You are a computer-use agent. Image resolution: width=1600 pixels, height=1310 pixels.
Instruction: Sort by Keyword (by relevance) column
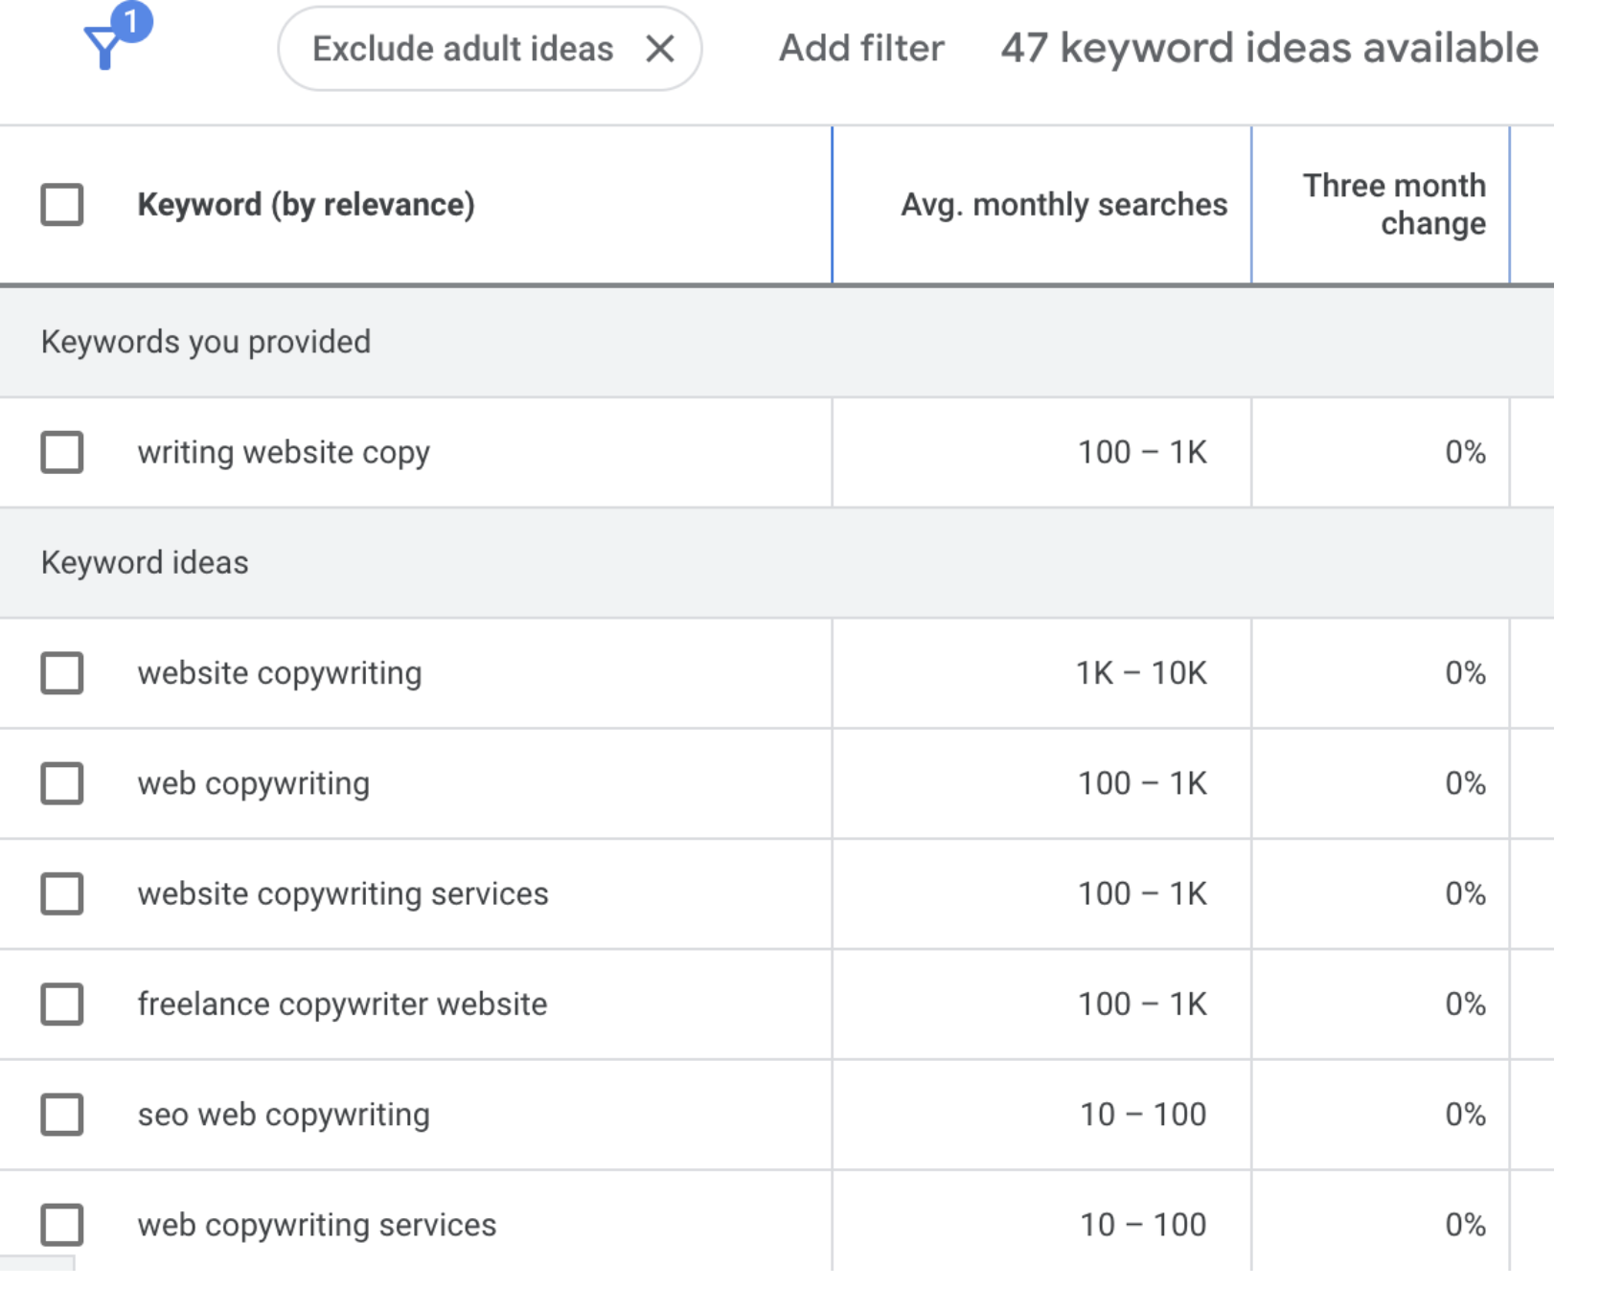click(306, 205)
